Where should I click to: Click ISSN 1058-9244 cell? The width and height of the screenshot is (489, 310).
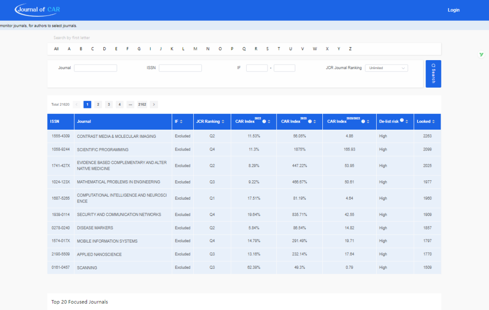[x=61, y=150]
